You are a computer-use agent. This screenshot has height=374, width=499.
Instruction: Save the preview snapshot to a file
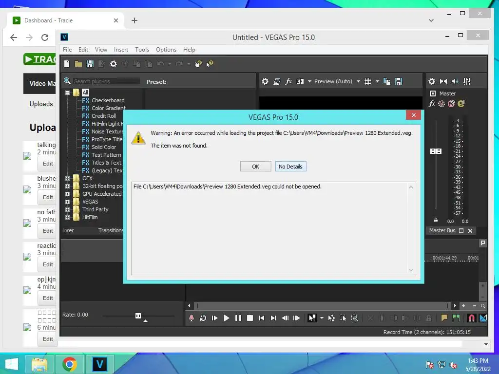pyautogui.click(x=399, y=81)
